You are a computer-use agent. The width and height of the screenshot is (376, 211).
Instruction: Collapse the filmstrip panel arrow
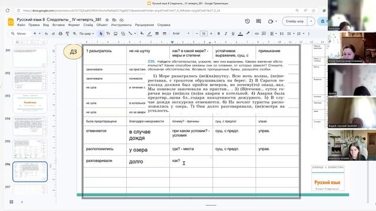(x=22, y=202)
